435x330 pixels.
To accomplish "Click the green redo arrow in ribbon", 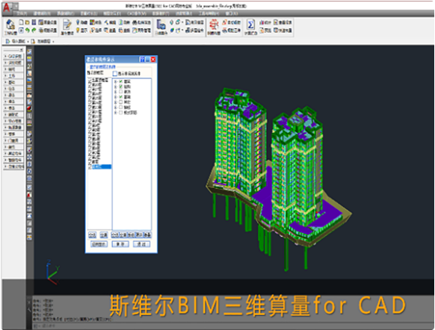I will point(34,30).
